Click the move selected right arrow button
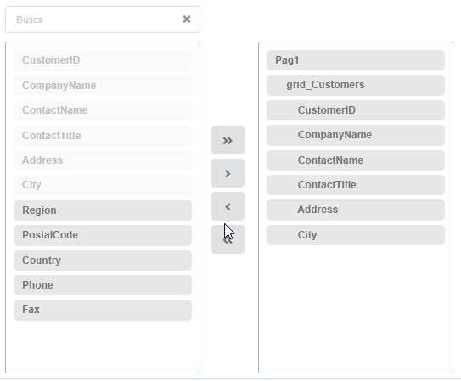 [228, 173]
